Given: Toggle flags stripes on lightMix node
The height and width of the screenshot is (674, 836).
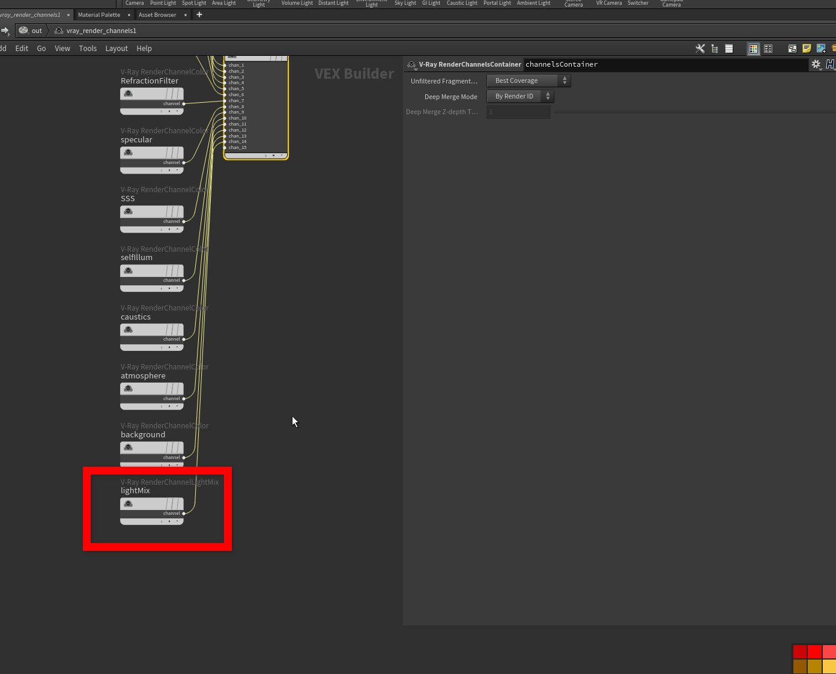Looking at the screenshot, I should 174,503.
